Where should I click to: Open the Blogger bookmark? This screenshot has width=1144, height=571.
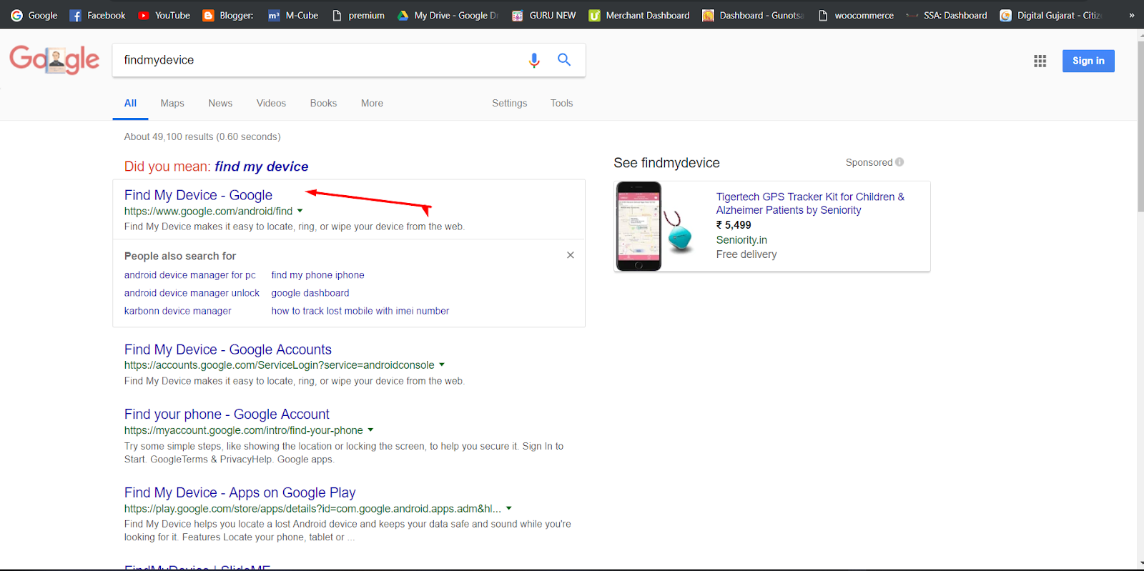click(228, 15)
